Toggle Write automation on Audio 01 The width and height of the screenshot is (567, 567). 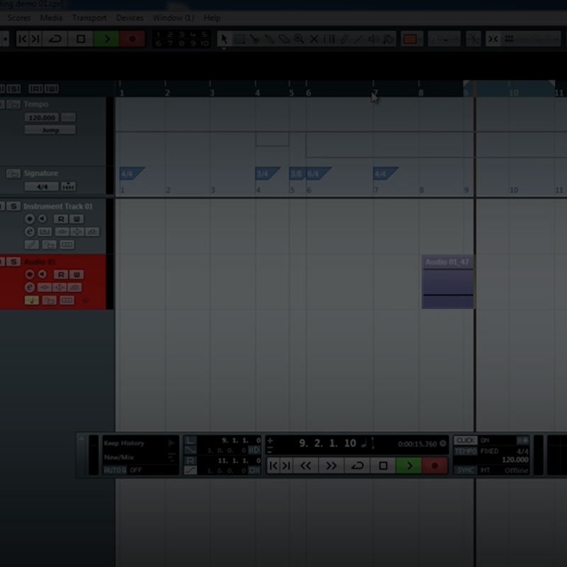pos(77,275)
